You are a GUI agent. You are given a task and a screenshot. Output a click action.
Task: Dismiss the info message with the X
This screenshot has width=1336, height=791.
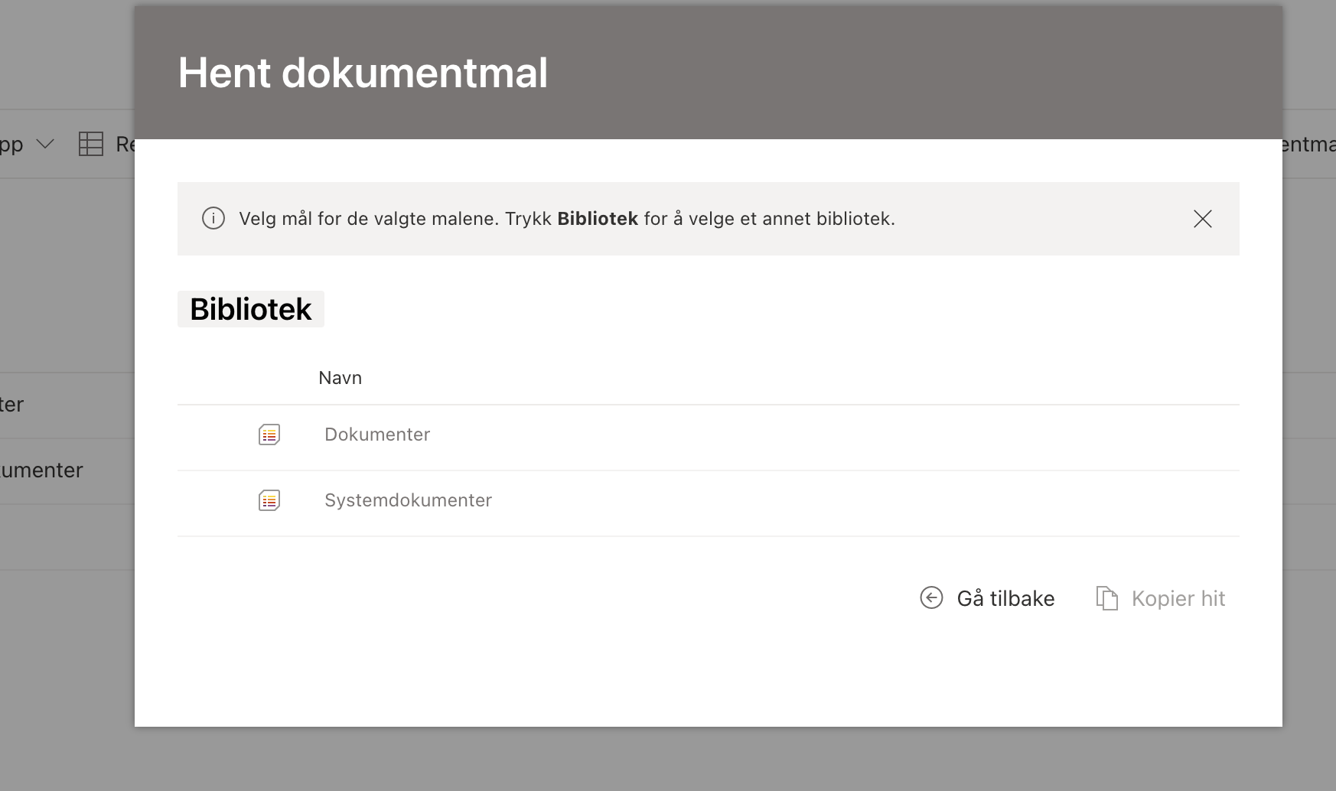(1202, 219)
